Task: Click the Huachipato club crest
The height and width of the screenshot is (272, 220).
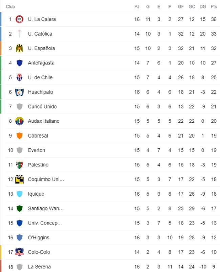Action: (19, 92)
